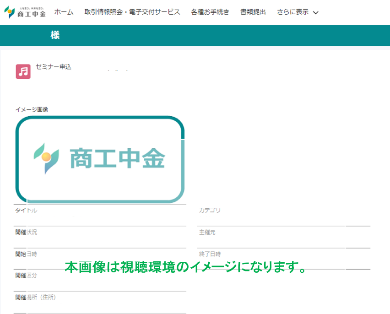Click the 商工中金 seminar image thumbnail
This screenshot has width=390, height=314.
(100, 159)
